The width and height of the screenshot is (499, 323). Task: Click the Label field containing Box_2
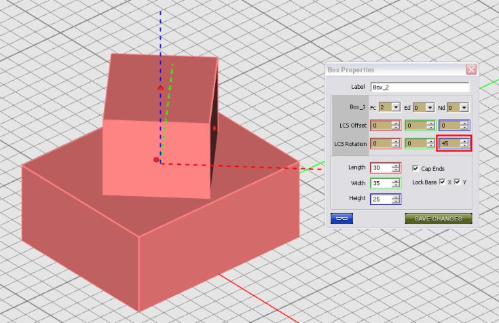(420, 87)
